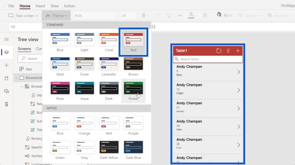Image resolution: width=295 pixels, height=165 pixels.
Task: Open the File menu
Action: tap(11, 6)
